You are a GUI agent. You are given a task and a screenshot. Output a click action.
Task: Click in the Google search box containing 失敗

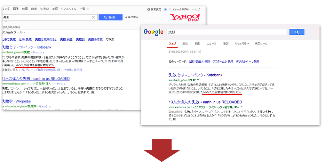226,32
